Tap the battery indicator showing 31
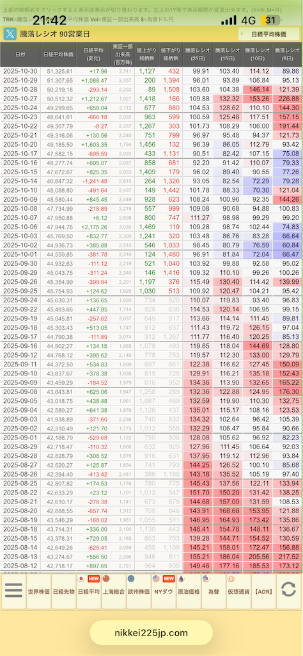The image size is (303, 656). tap(270, 20)
